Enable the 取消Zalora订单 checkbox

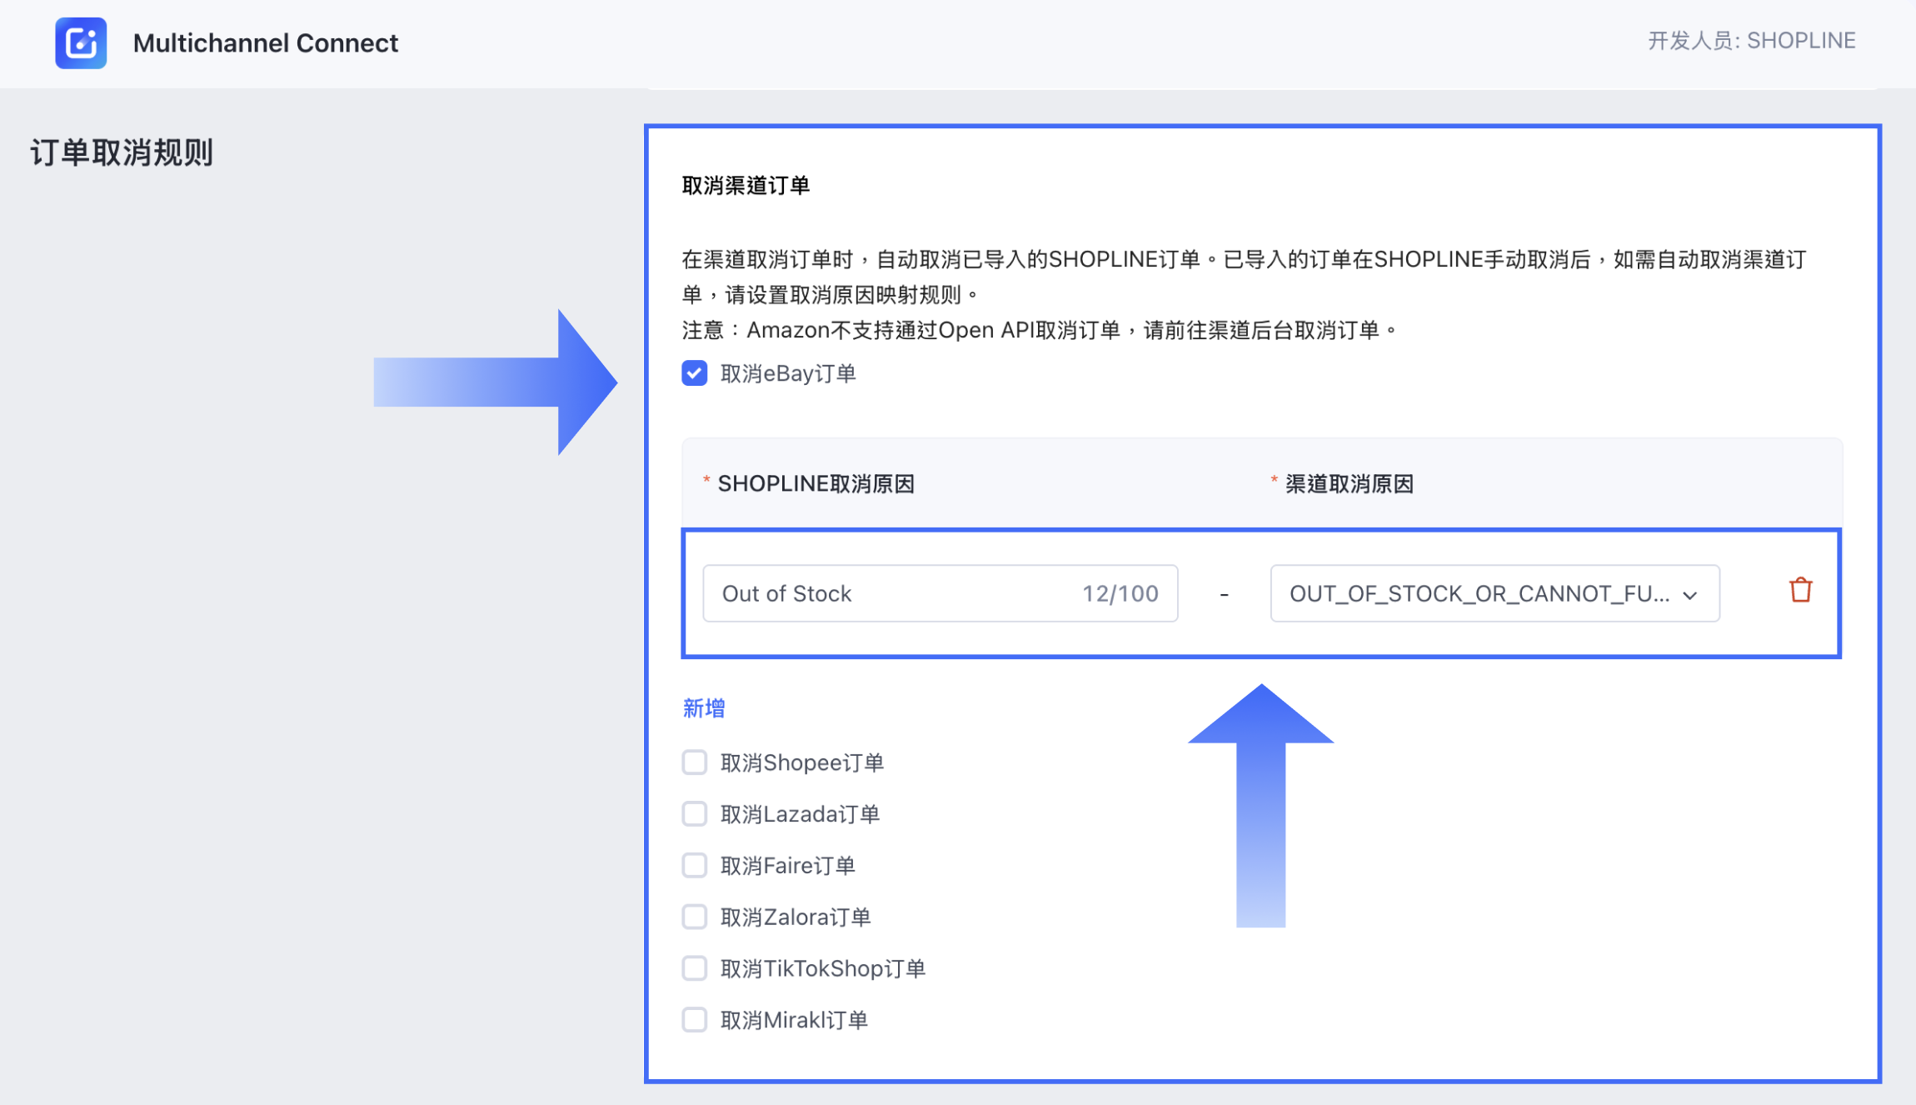click(x=695, y=917)
